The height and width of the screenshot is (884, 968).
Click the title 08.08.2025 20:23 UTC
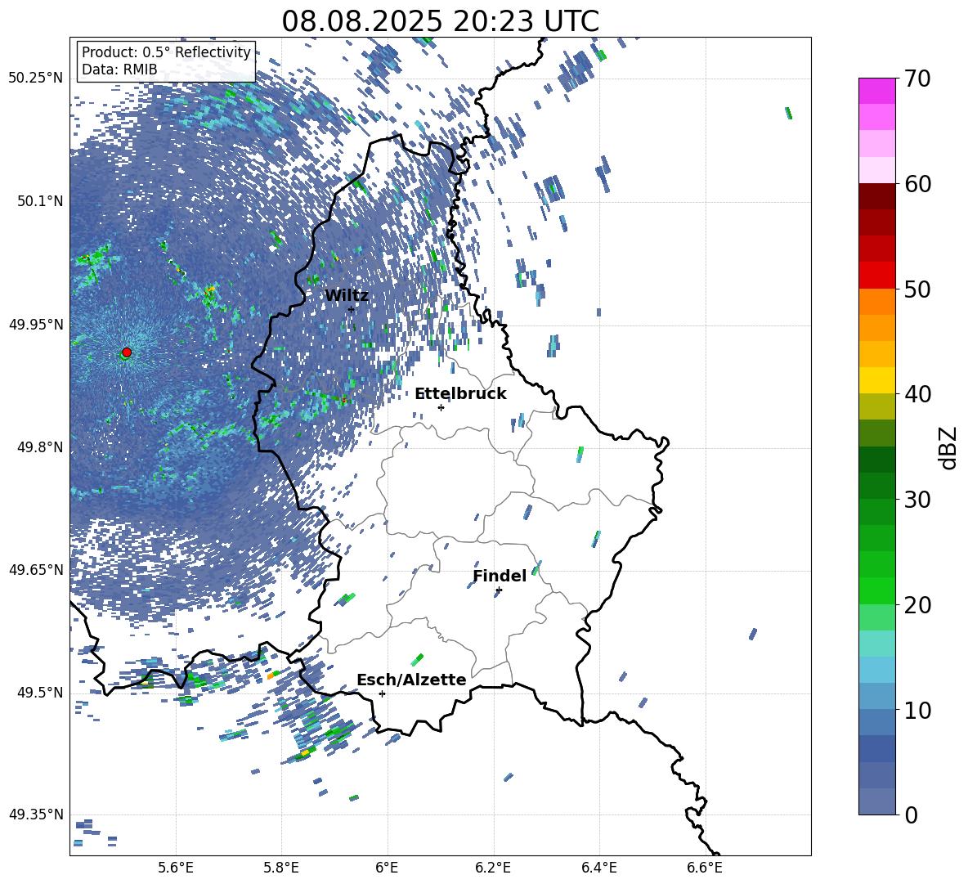(x=441, y=21)
